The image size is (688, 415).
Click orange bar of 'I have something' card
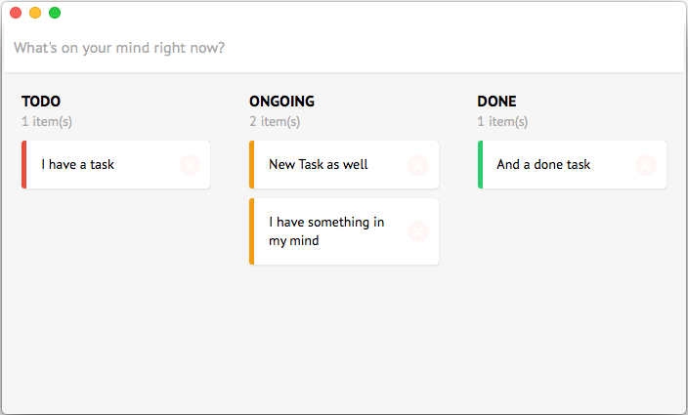click(252, 231)
